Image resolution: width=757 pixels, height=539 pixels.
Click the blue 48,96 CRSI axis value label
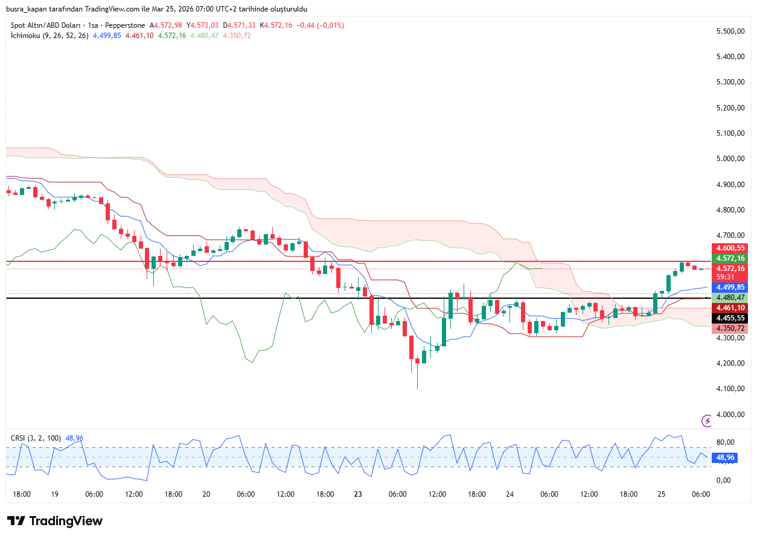tap(725, 458)
